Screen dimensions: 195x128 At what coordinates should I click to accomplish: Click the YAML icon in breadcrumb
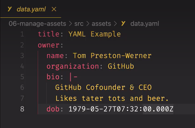coord(123,24)
